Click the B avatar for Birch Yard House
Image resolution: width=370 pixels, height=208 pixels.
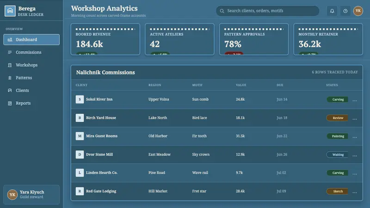[80, 118]
